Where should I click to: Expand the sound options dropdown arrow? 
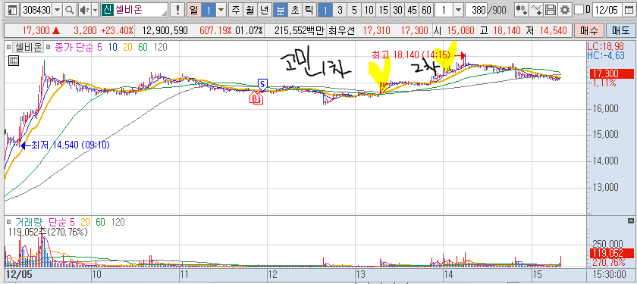click(95, 10)
